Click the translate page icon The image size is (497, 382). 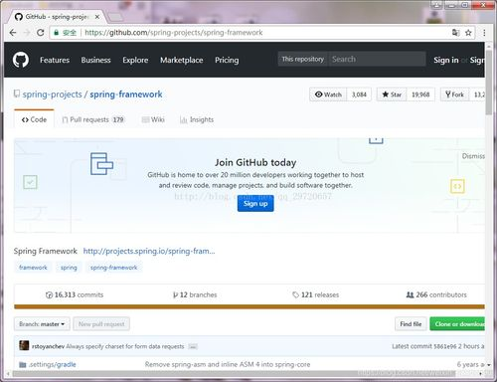[x=455, y=33]
